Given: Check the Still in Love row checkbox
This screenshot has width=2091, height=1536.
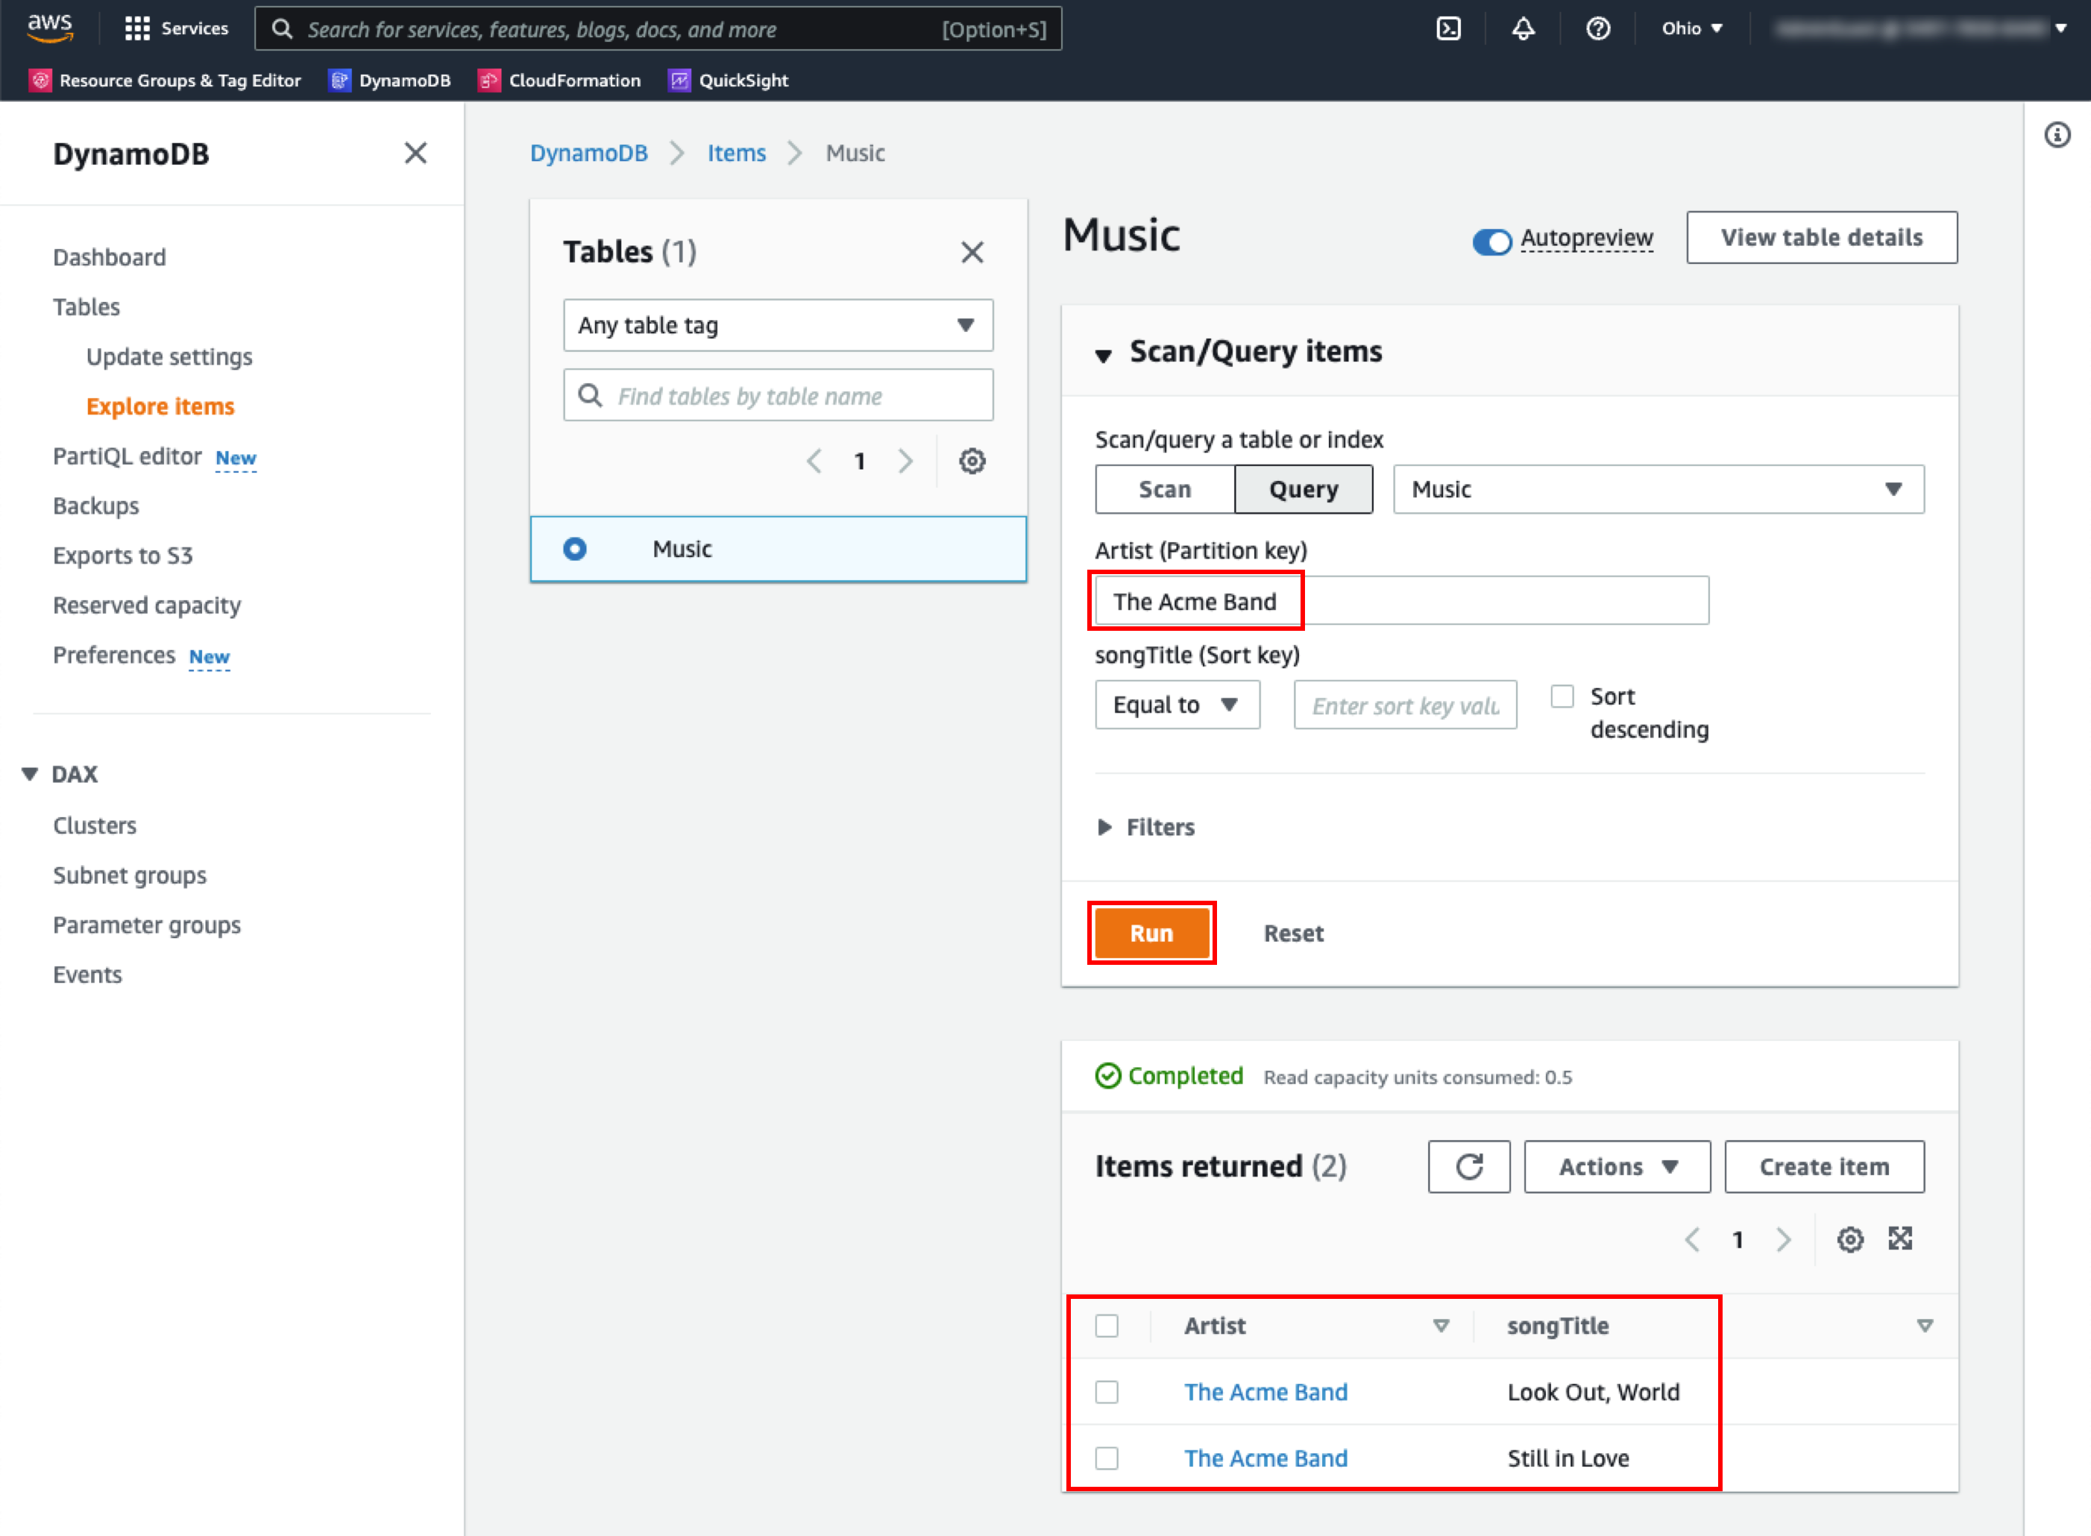Looking at the screenshot, I should [1107, 1458].
